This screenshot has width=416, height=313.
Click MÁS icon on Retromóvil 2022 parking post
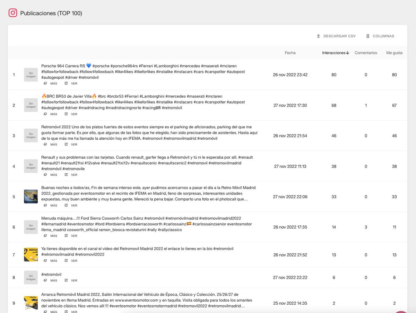[45, 145]
